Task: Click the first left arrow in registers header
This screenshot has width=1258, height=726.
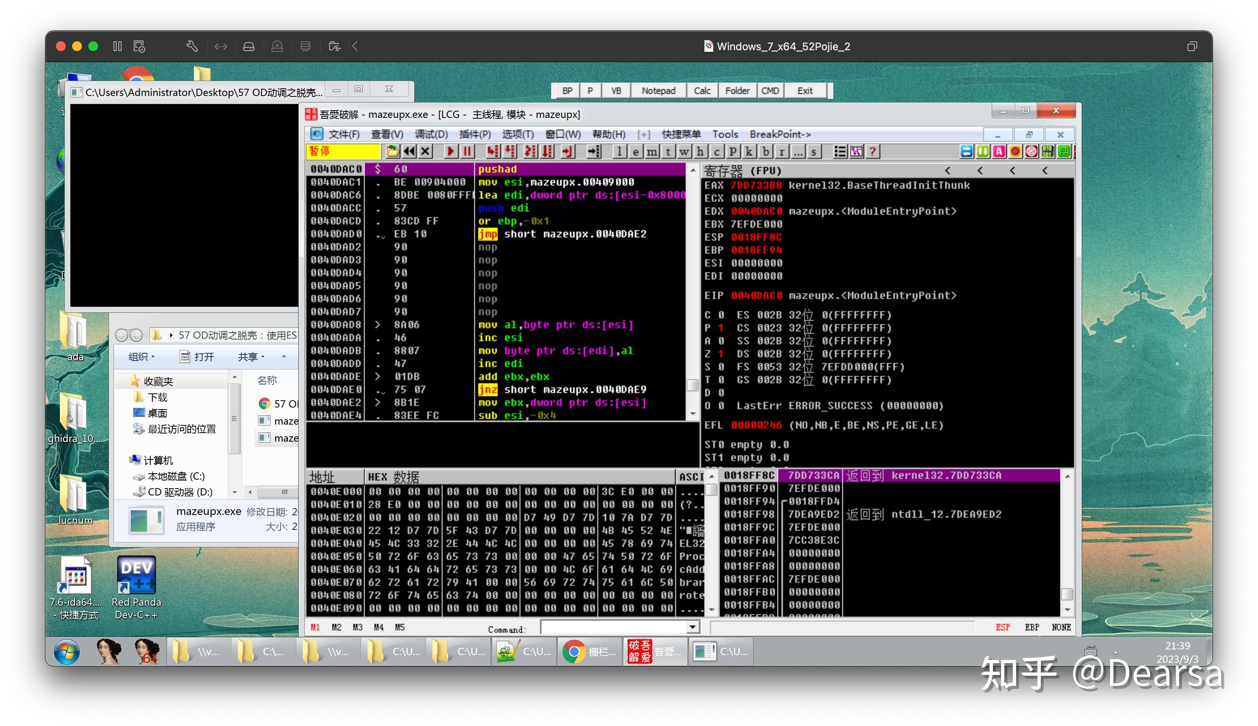Action: tap(947, 171)
